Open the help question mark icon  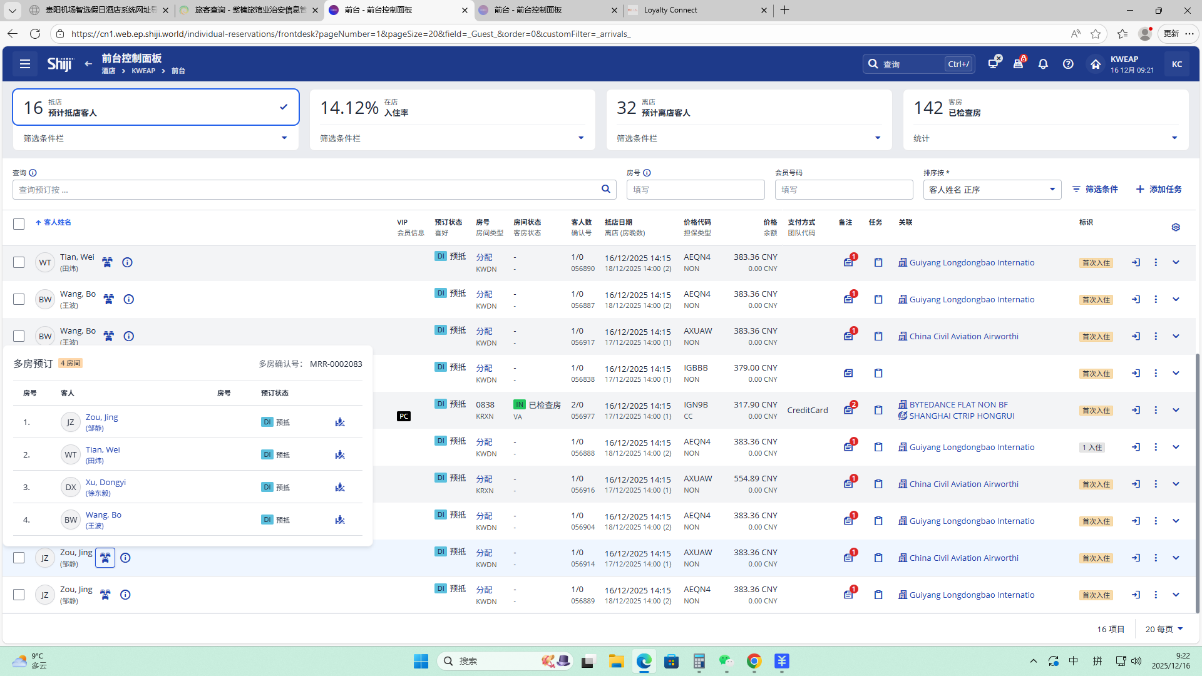coord(1068,64)
